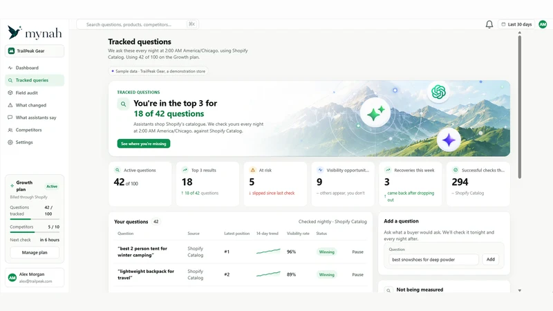Click the purple star icon on banner
The image size is (553, 311).
(x=449, y=140)
